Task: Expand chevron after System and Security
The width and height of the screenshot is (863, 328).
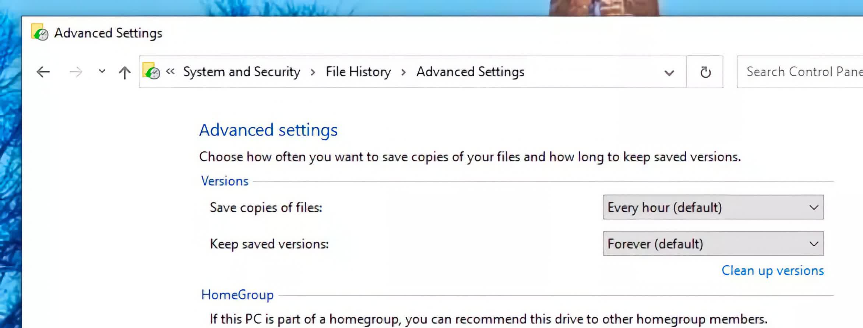Action: (x=313, y=72)
